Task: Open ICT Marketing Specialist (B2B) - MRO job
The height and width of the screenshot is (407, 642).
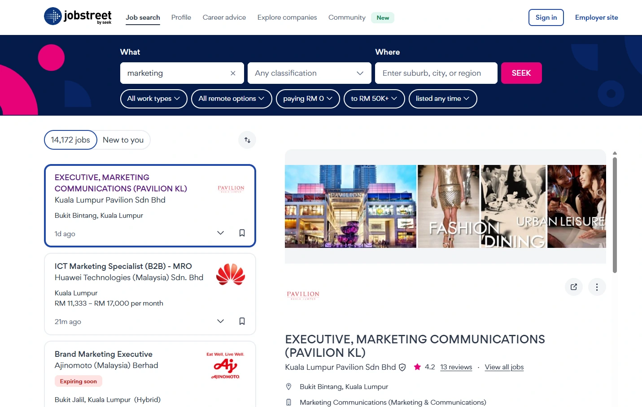Action: (x=123, y=266)
